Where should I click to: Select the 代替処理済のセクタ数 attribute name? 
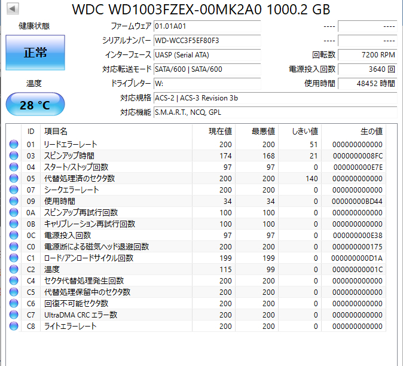click(x=80, y=178)
